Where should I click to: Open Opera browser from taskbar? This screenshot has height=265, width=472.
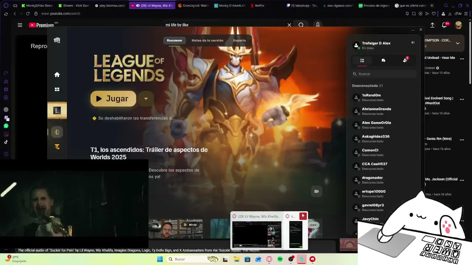[x=269, y=259]
